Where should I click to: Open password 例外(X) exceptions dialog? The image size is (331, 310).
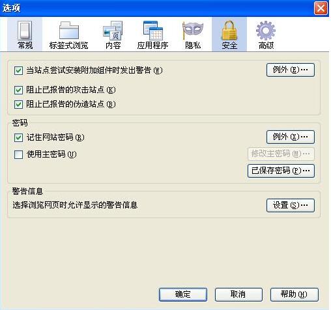(291, 137)
